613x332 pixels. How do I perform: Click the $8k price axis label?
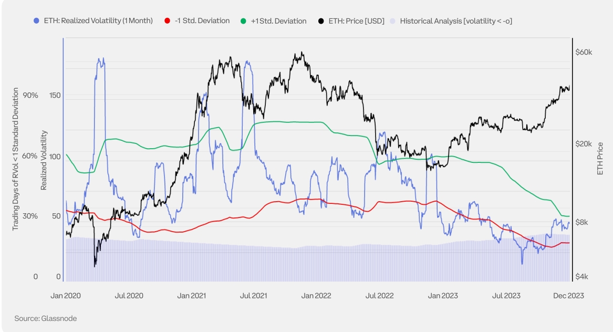[581, 222]
